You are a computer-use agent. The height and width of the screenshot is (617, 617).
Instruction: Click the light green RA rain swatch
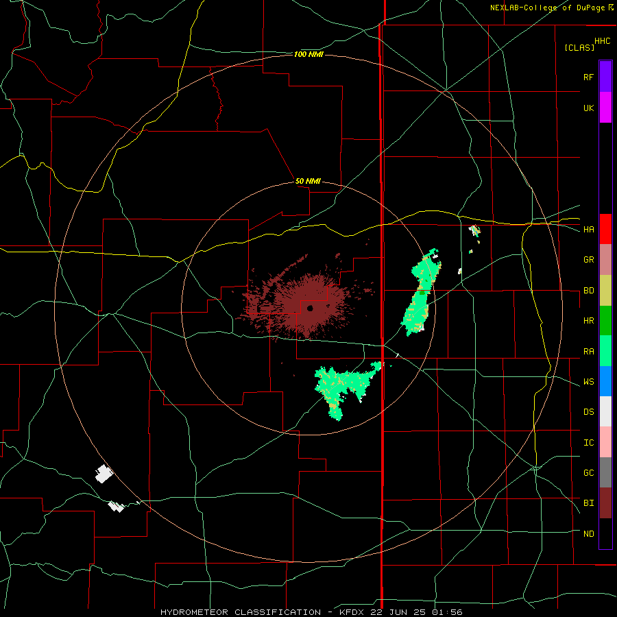605,351
